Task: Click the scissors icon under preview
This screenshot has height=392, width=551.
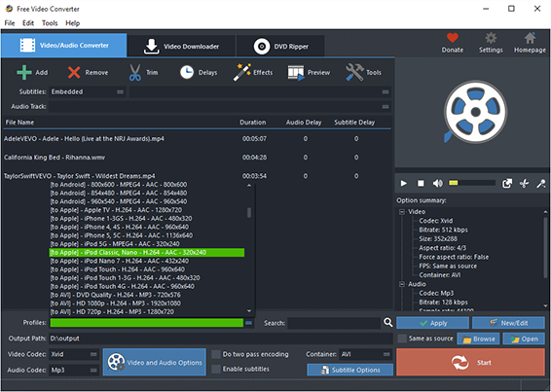Action: coord(524,183)
